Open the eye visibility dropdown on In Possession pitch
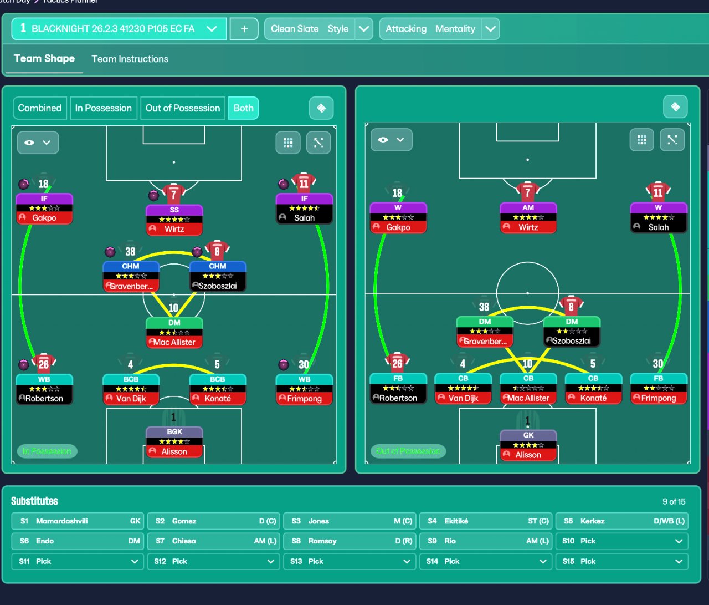The width and height of the screenshot is (709, 605). click(x=38, y=143)
